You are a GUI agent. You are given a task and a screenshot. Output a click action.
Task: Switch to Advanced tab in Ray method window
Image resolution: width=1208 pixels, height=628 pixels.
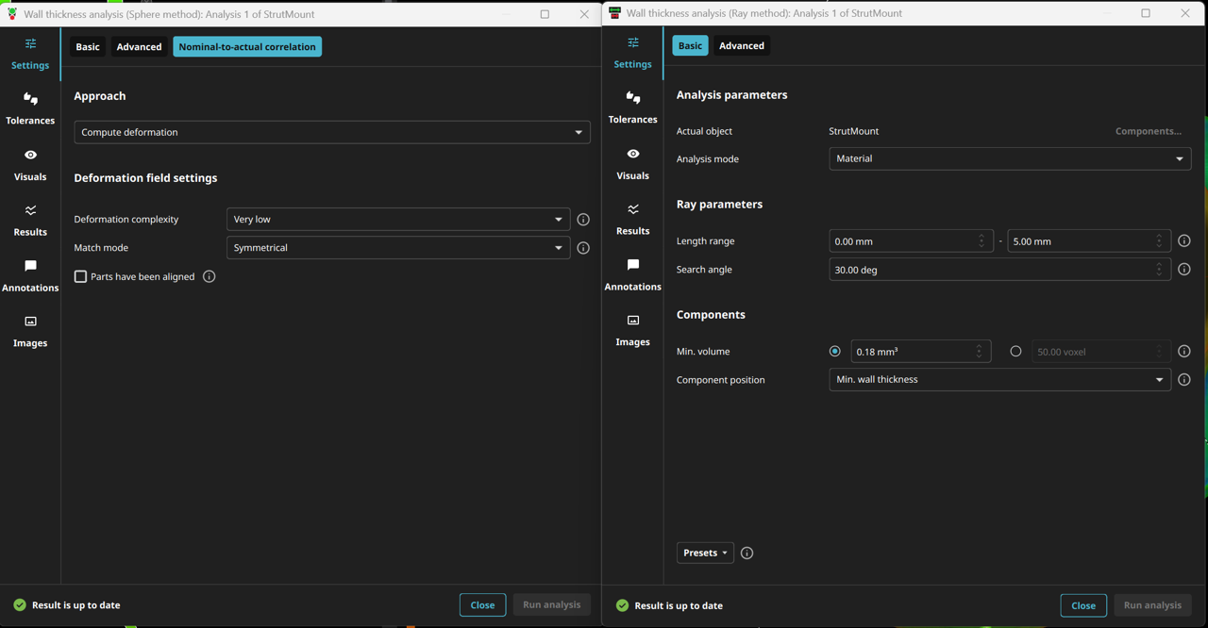click(741, 45)
